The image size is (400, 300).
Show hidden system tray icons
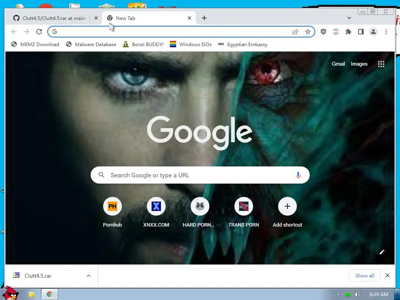[x=338, y=295]
